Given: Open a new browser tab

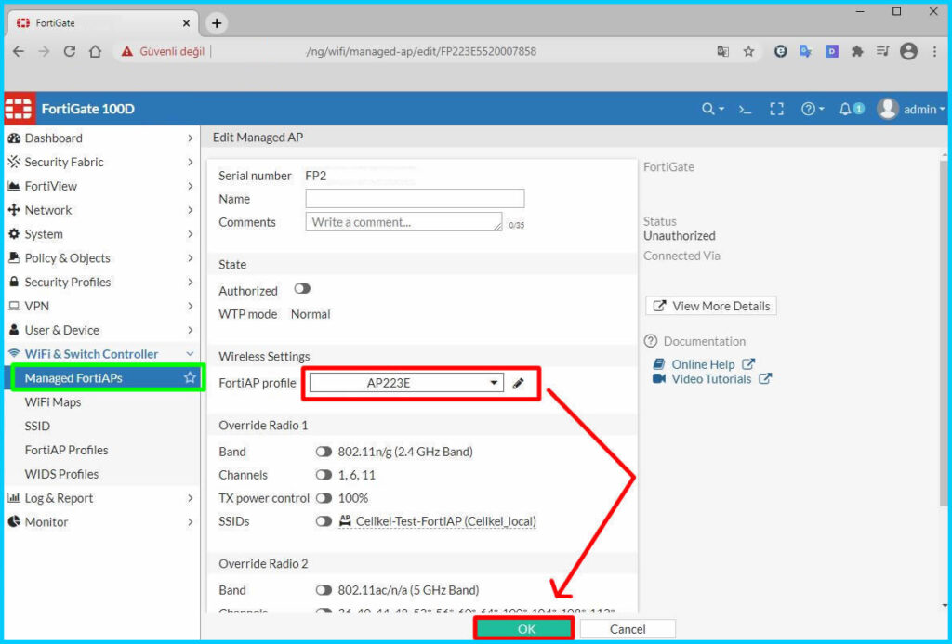Looking at the screenshot, I should pos(216,23).
